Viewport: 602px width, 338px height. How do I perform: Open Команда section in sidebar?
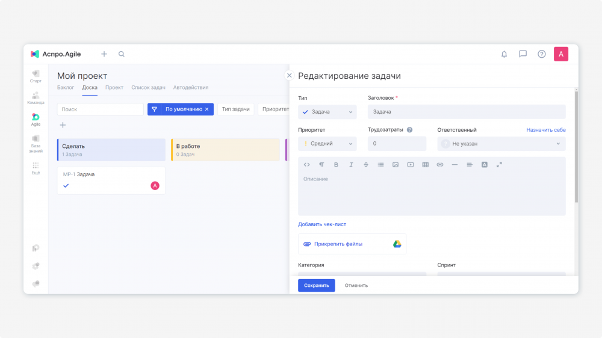36,98
